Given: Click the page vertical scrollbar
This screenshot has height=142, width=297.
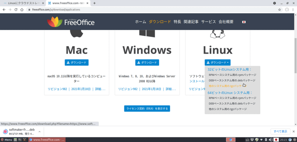Looking at the screenshot, I should (296, 55).
